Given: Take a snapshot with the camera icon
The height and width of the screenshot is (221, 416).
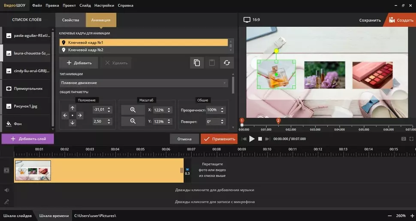Looking at the screenshot, I should point(404,139).
